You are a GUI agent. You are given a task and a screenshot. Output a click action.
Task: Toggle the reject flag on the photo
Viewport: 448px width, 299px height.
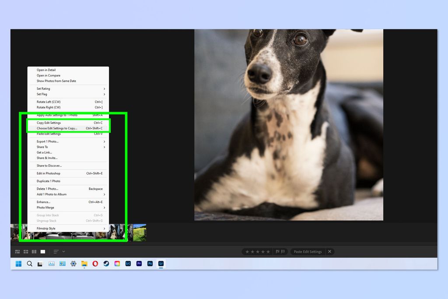coord(283,251)
